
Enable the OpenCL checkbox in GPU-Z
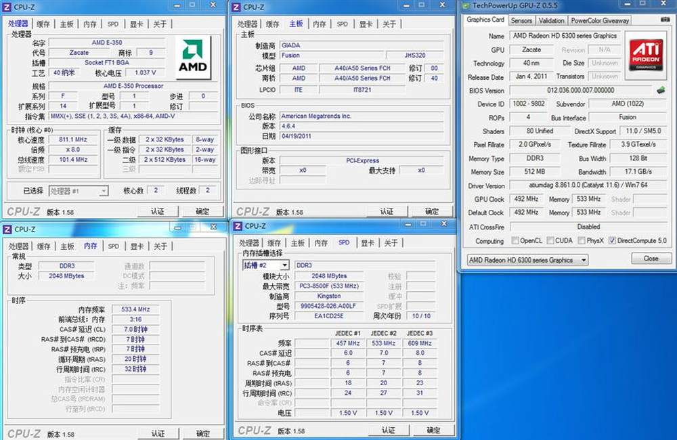click(515, 240)
